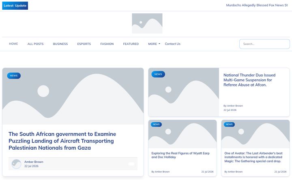292x182 pixels.
Task: Open the FEATURED category
Action: (x=131, y=44)
